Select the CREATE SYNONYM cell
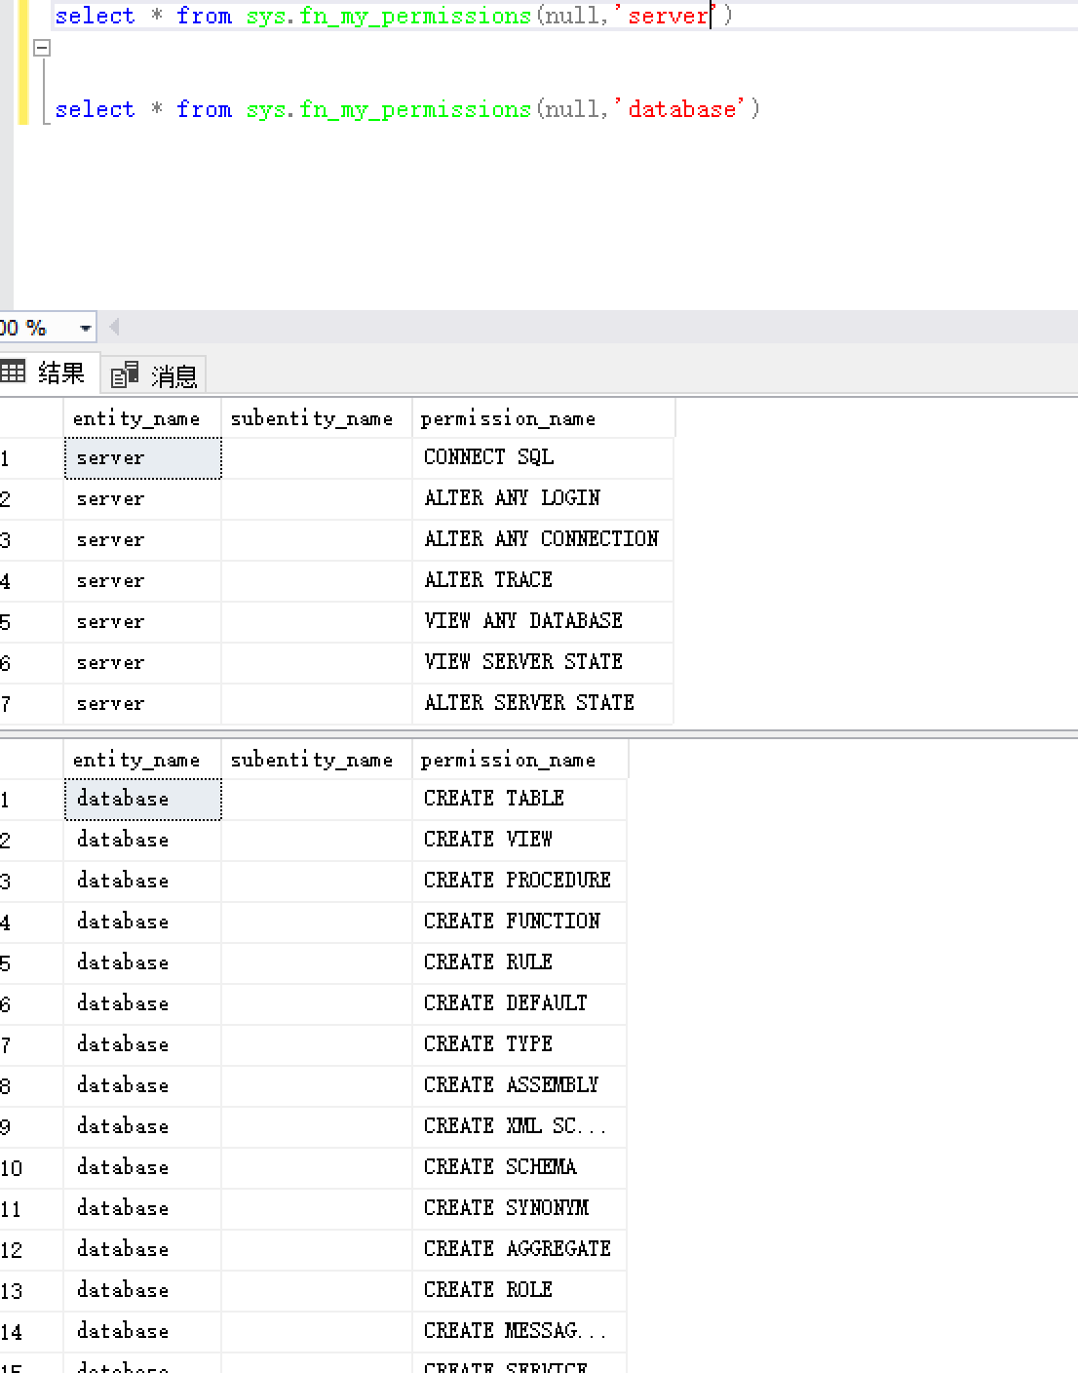The image size is (1078, 1373). click(520, 1208)
